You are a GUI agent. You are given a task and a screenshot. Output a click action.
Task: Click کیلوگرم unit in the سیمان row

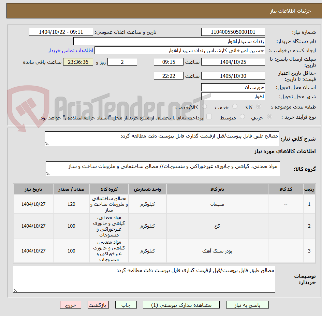pos(147,204)
